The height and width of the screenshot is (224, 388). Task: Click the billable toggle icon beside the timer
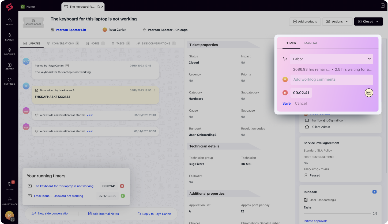pyautogui.click(x=369, y=93)
